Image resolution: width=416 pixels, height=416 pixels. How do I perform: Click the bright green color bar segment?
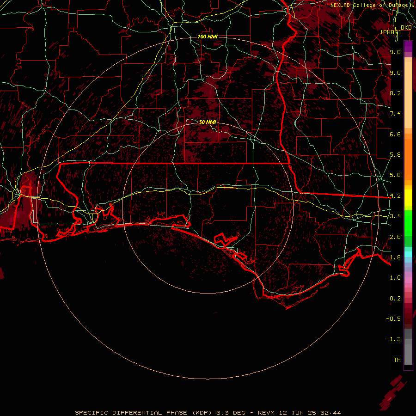coord(408,223)
